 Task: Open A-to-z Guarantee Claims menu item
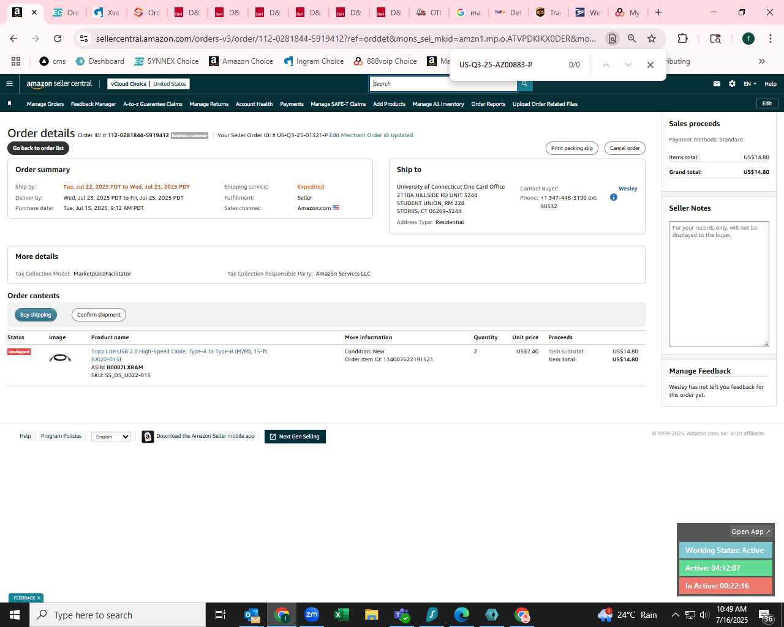pyautogui.click(x=153, y=104)
